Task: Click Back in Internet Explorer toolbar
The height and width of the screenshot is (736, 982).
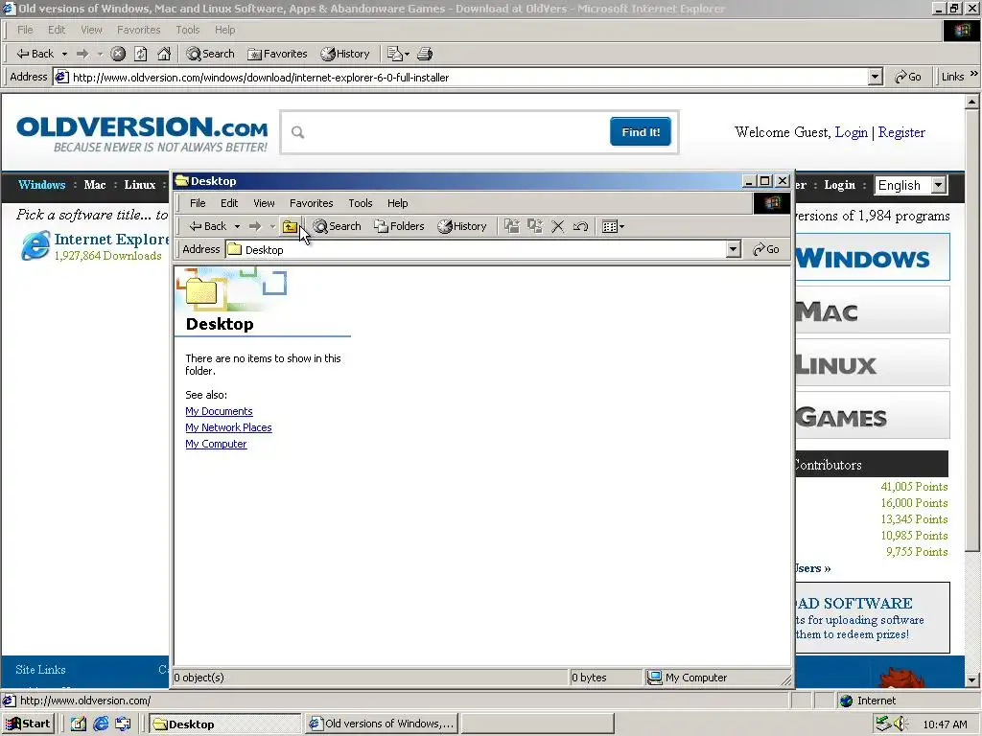Action: (35, 54)
